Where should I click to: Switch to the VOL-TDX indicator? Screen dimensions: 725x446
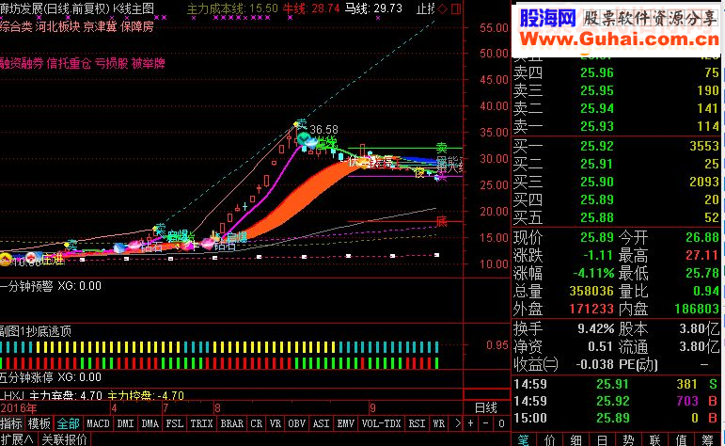381,423
